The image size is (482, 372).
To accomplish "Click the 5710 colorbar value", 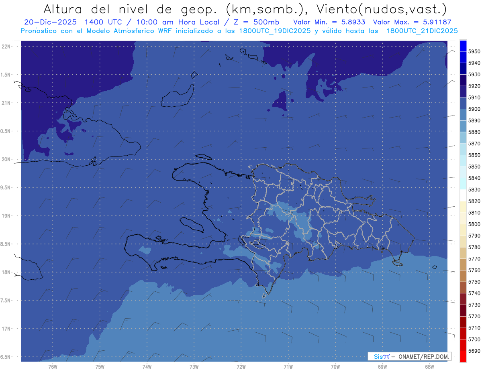I will 474,328.
